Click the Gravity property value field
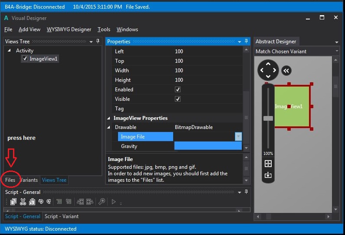Screen dimensions: 345x235 [208, 146]
